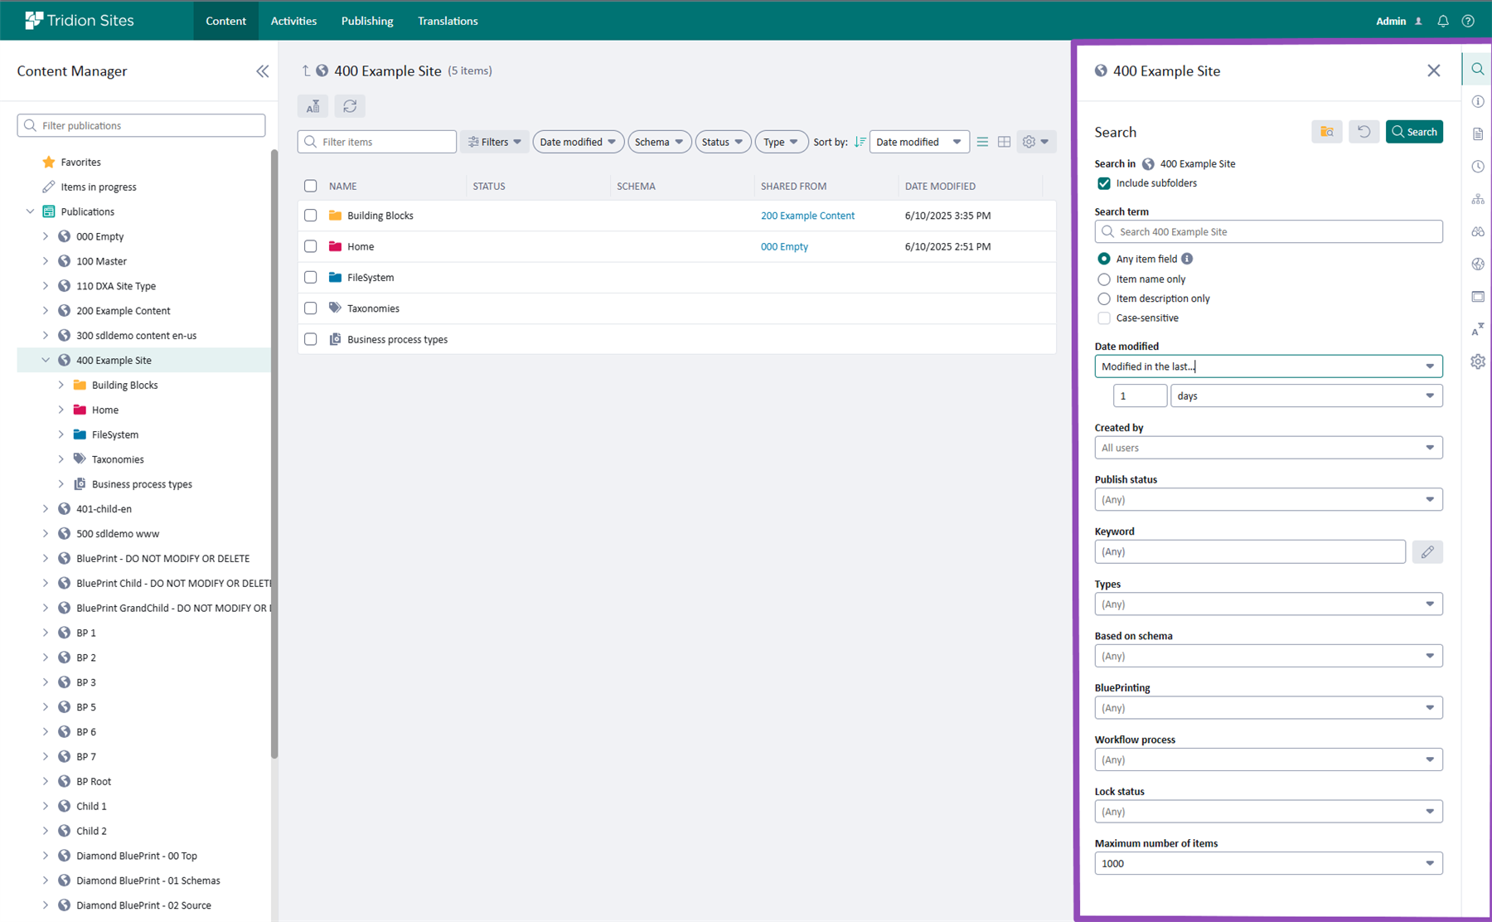Check the Building Blocks row checkbox
The height and width of the screenshot is (922, 1492).
pyautogui.click(x=310, y=216)
